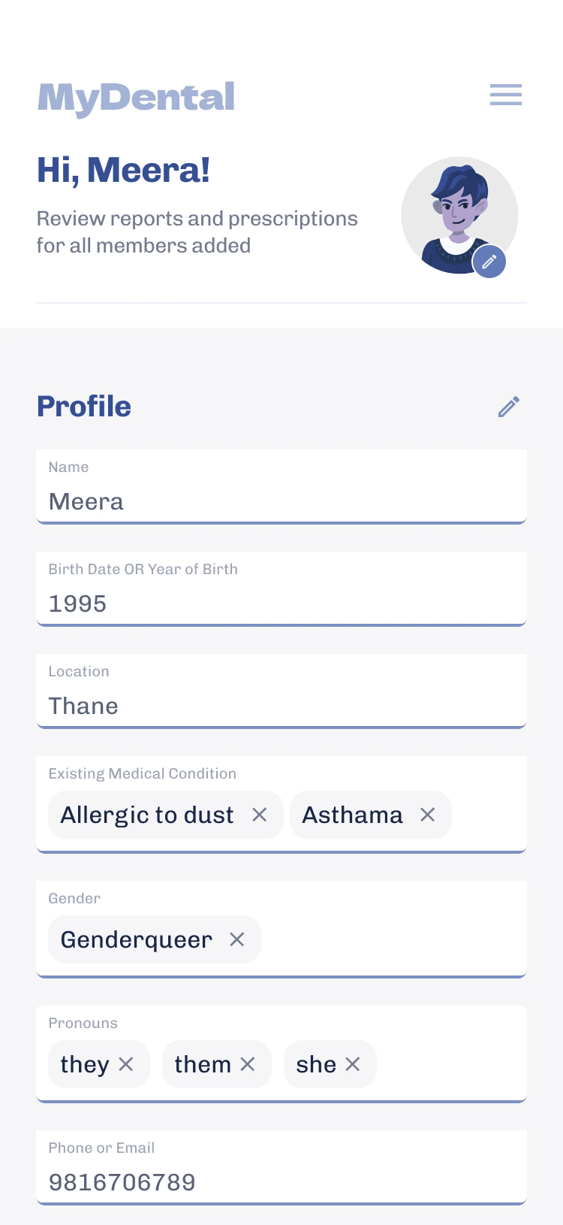Select the Allergic to dust chip label

click(x=147, y=815)
